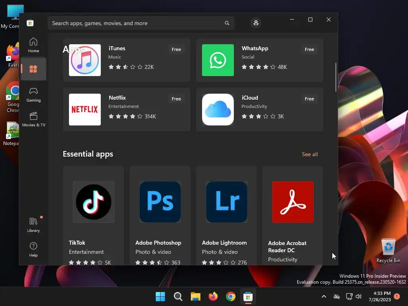The height and width of the screenshot is (306, 408).
Task: Click in the Search apps, games, movies field
Action: pos(141,23)
